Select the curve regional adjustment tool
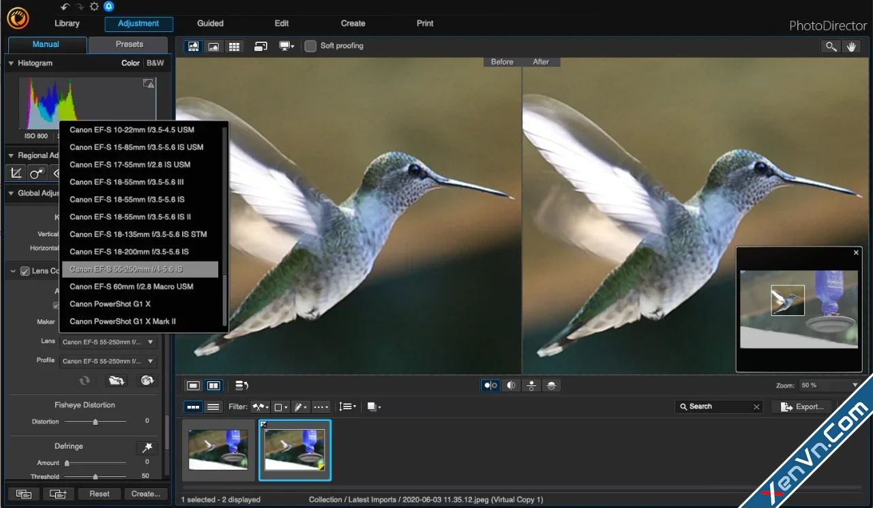Viewport: 873px width, 508px height. 16,173
